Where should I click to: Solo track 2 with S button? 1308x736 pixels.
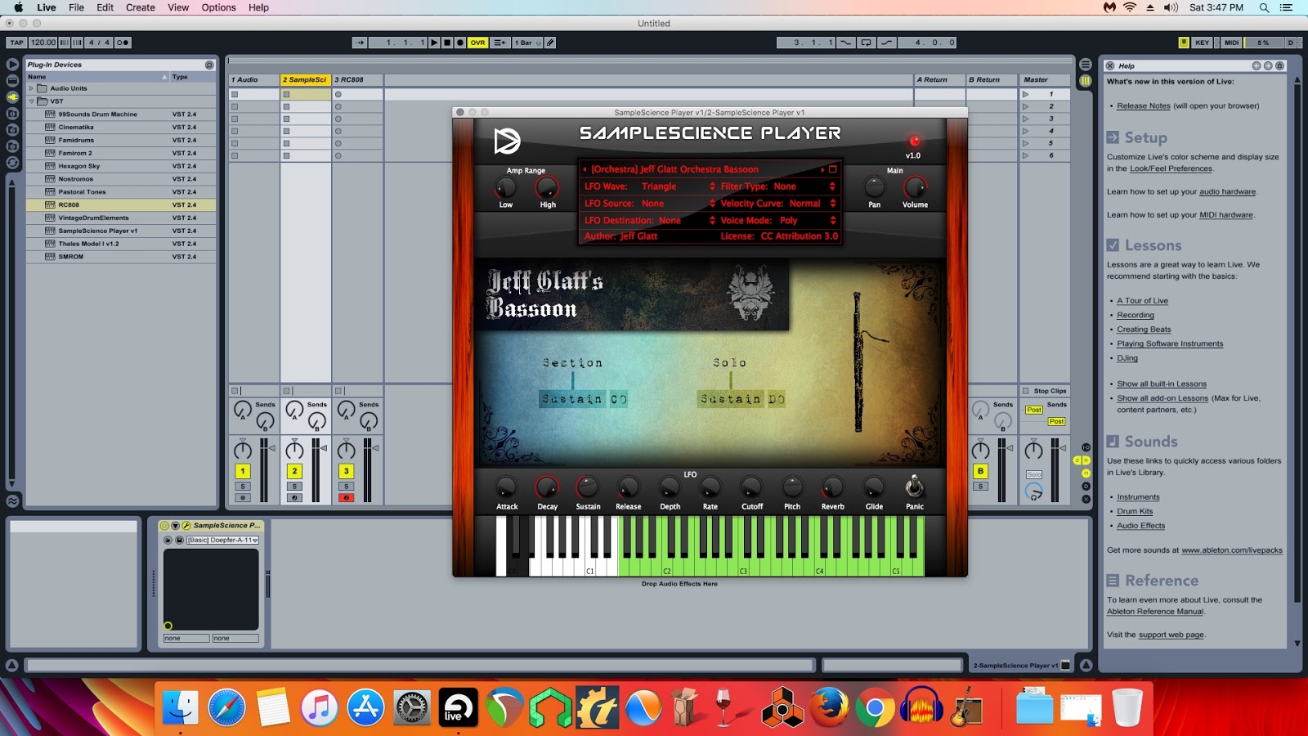294,487
